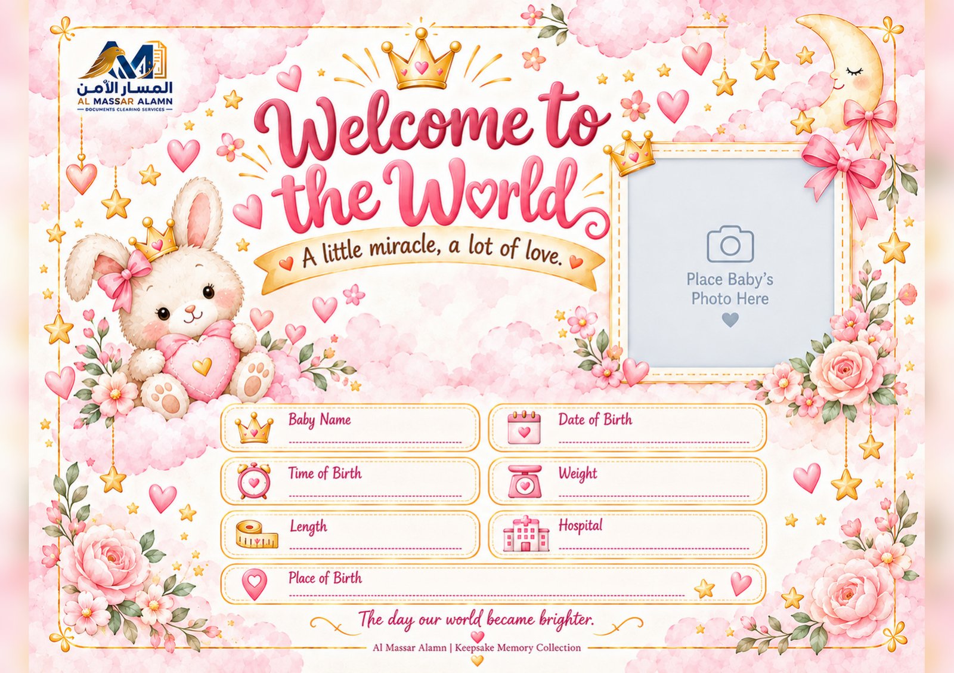Click 'Al Massar Alamn | Keepsake Memory Collection' footer
Screen dimensions: 954x673
(x=476, y=647)
